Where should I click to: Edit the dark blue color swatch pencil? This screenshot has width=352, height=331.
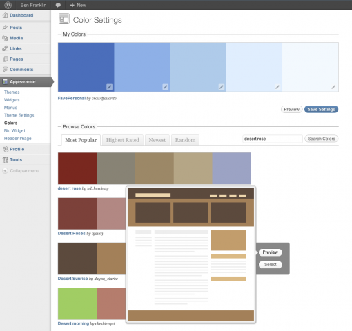(109, 87)
